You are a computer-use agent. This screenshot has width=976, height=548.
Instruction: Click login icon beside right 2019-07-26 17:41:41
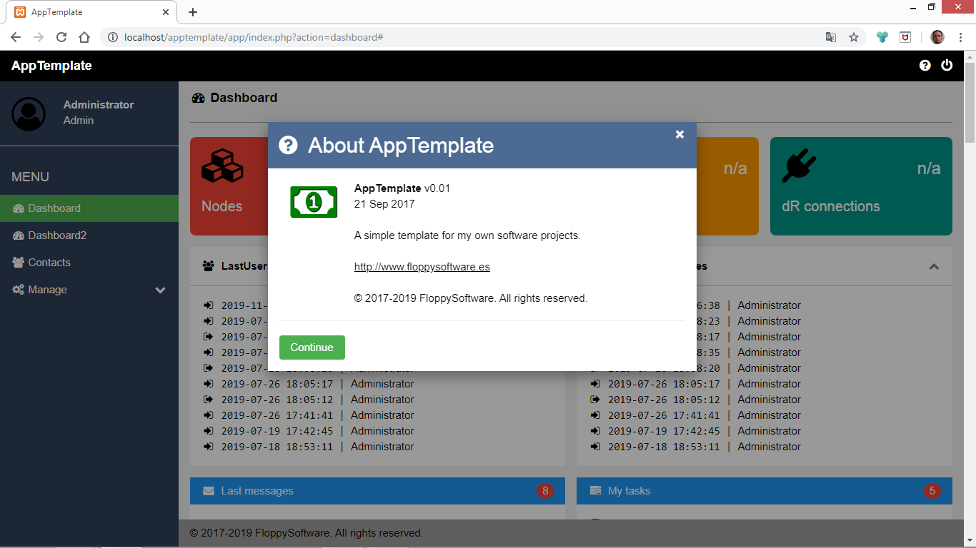595,415
